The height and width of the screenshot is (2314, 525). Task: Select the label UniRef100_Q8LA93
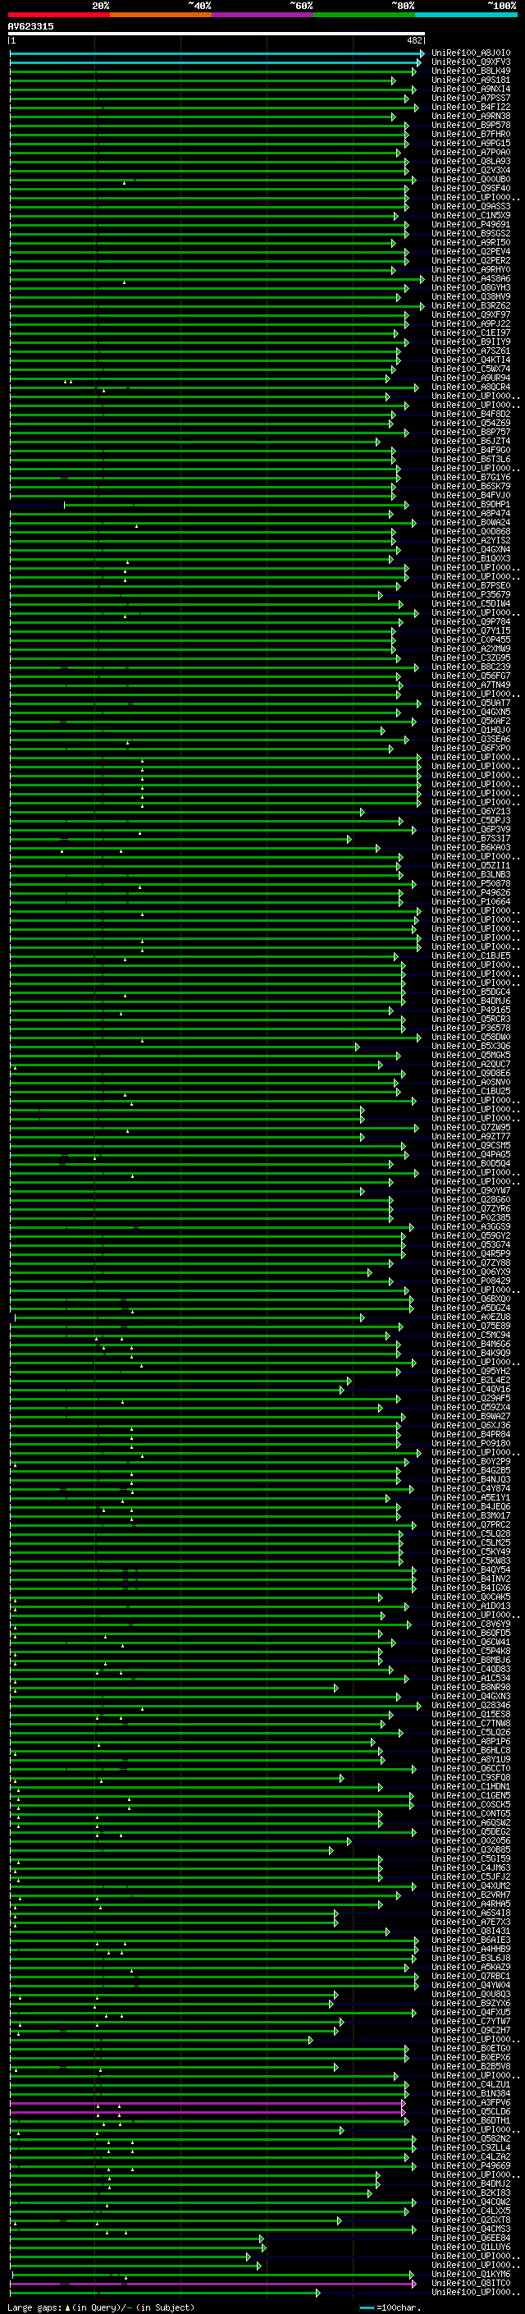(x=471, y=162)
